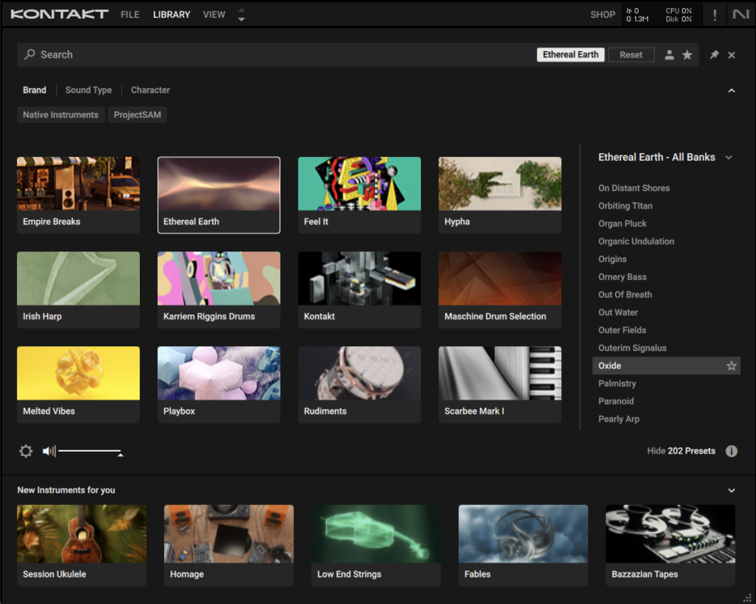Select the Hypha library
Viewport: 756px width, 604px height.
[500, 195]
